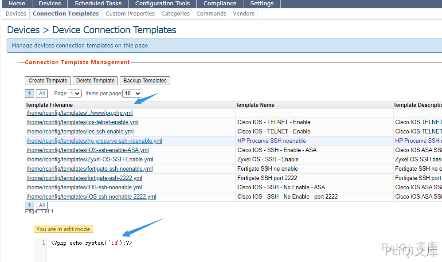Screen dimensions: 442x262
Task: Click the Backup Templates button
Action: click(x=145, y=81)
